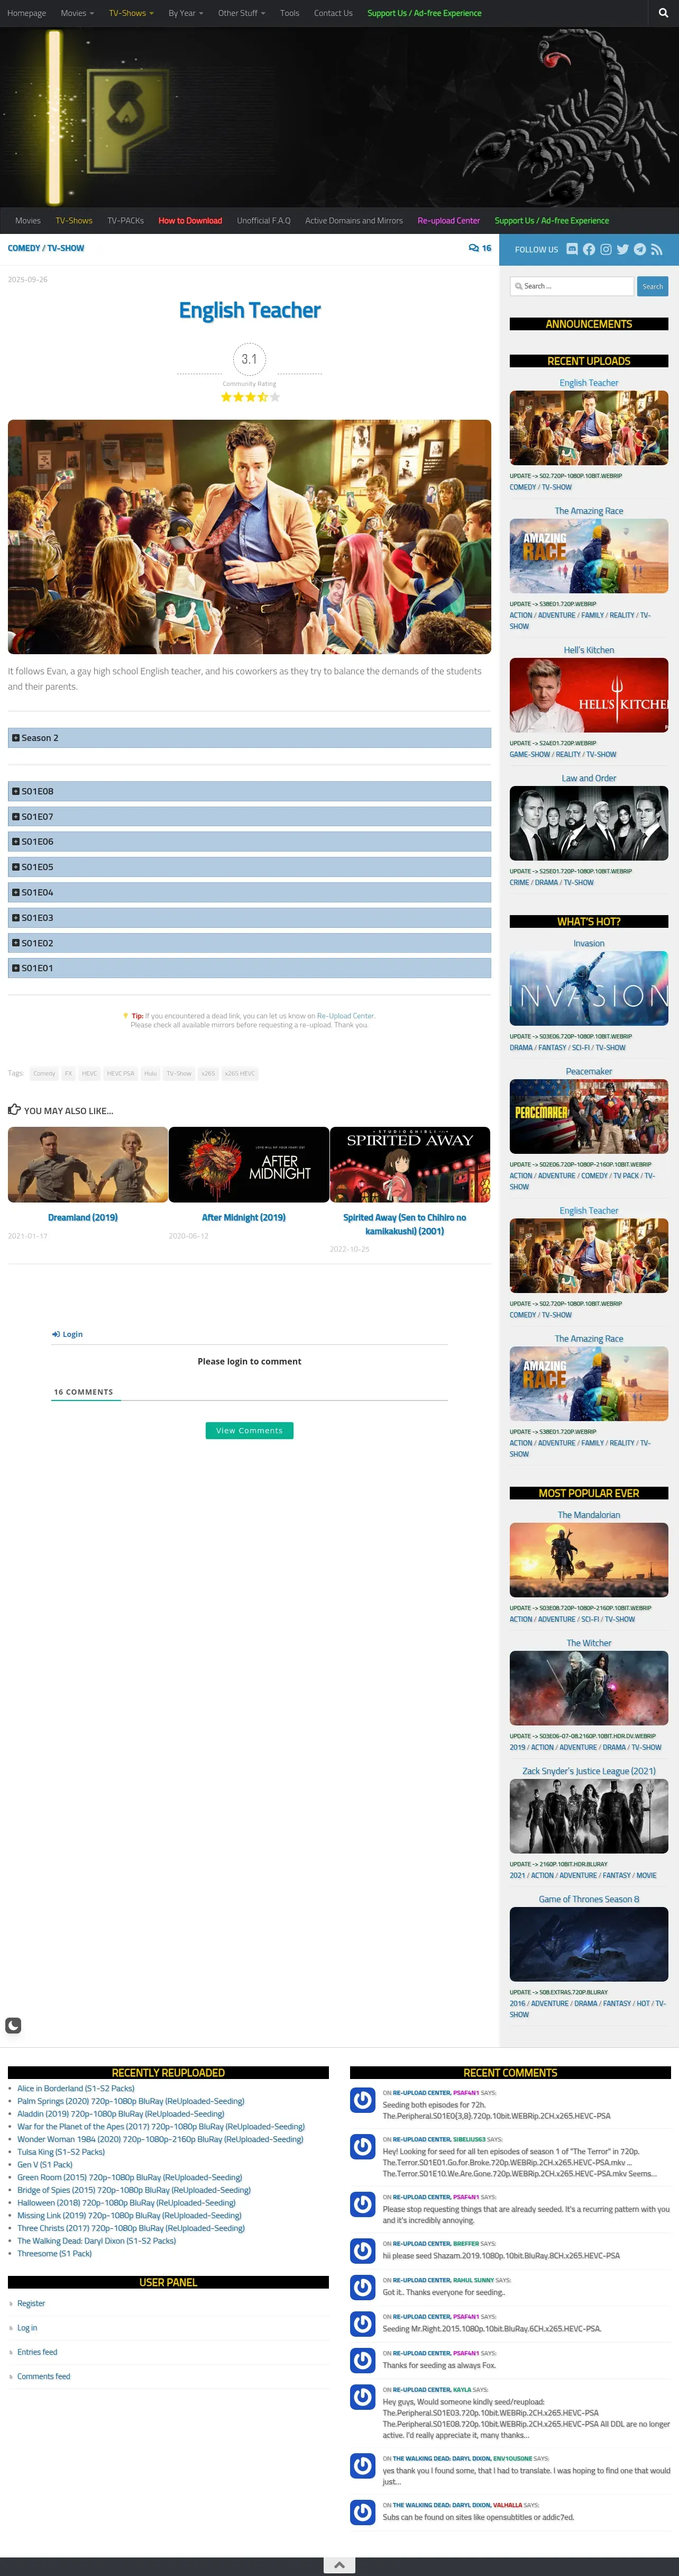Toggle dark mode with moon icon
Viewport: 679px width, 2576px height.
click(x=13, y=2025)
